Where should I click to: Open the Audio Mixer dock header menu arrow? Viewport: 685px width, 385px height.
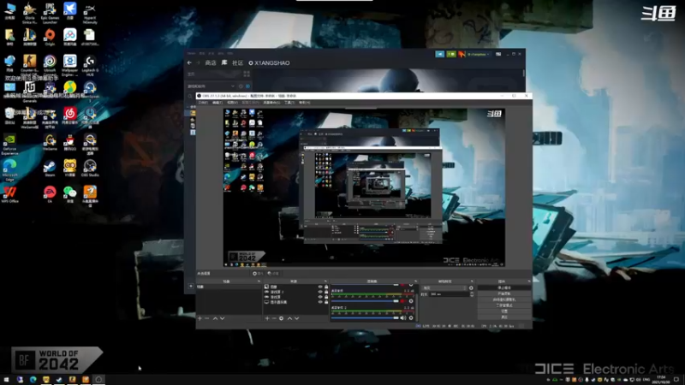click(x=415, y=281)
